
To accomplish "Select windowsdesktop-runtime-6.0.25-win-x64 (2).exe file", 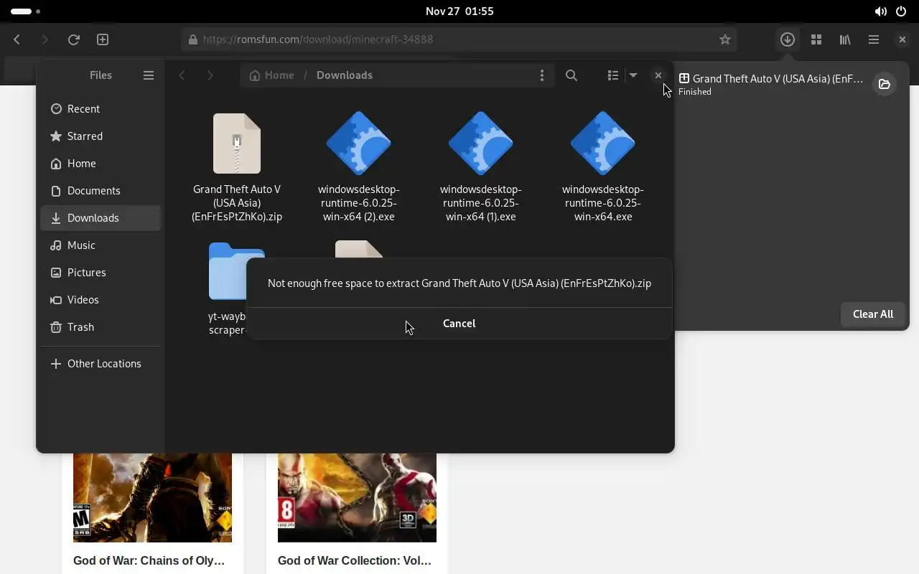I will pos(359,167).
